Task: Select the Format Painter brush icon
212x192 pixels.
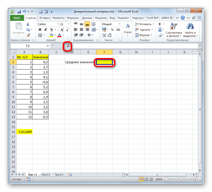Action: [x=28, y=35]
